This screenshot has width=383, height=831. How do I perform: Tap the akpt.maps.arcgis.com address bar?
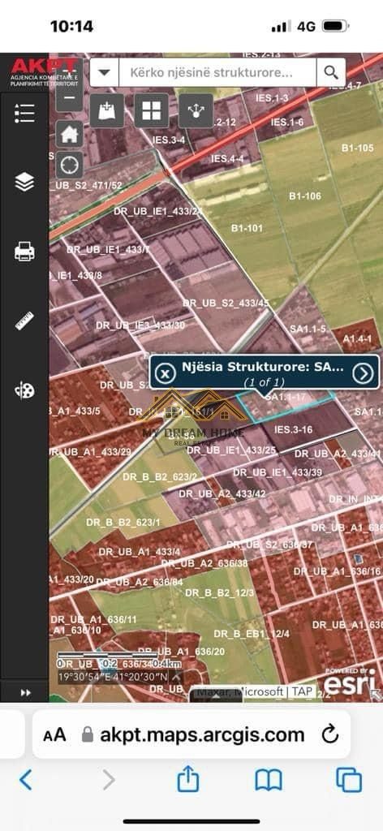(x=202, y=734)
